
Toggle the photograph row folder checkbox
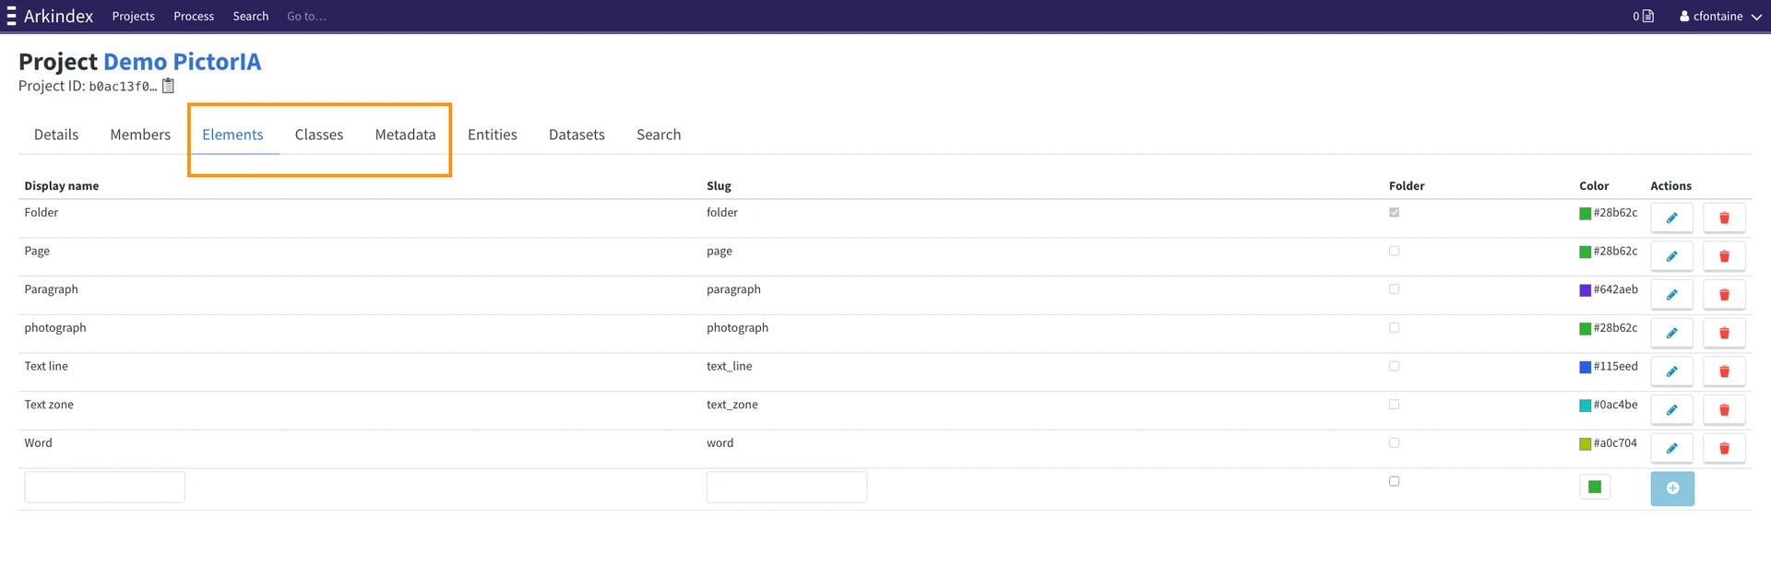[x=1394, y=327]
